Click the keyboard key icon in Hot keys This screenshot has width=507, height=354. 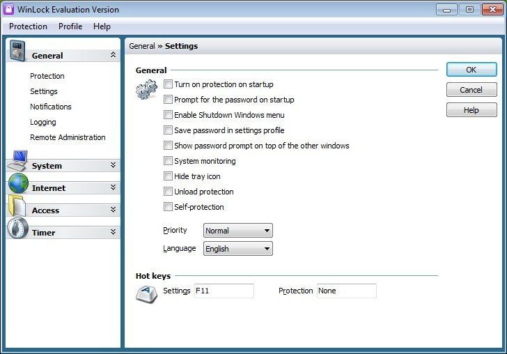146,294
